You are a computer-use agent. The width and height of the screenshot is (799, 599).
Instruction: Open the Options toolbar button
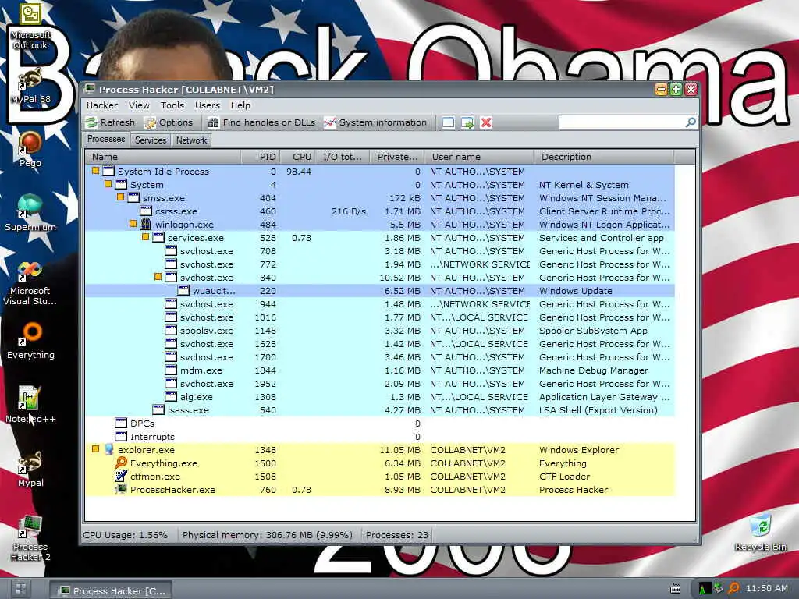click(x=169, y=122)
